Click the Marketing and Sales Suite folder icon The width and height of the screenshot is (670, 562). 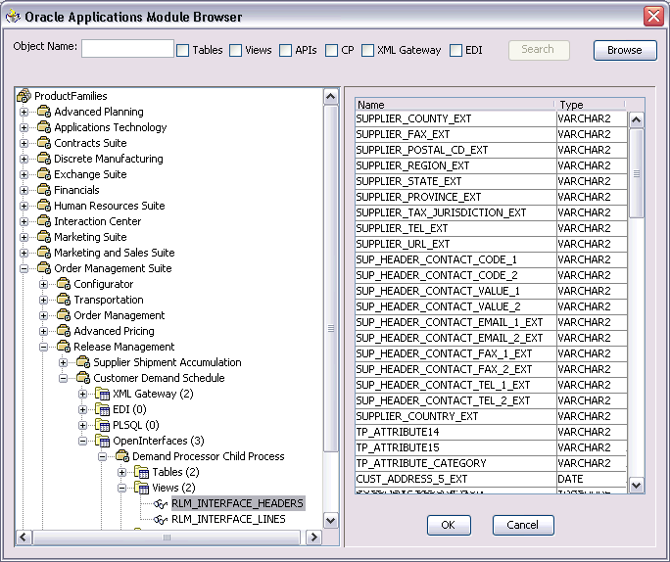tap(43, 253)
